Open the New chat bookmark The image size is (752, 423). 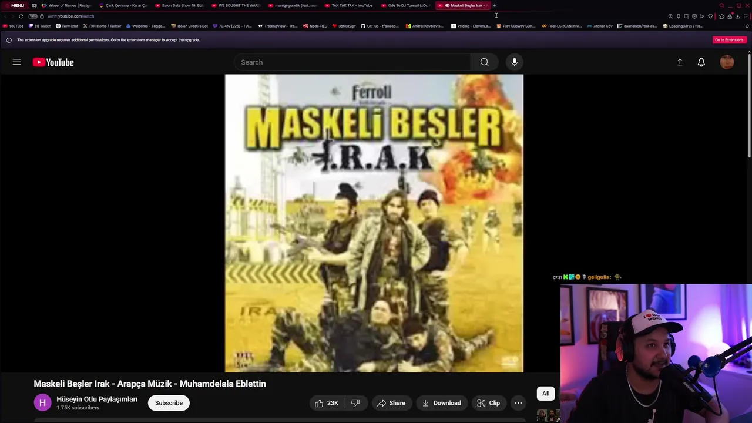[x=67, y=26]
